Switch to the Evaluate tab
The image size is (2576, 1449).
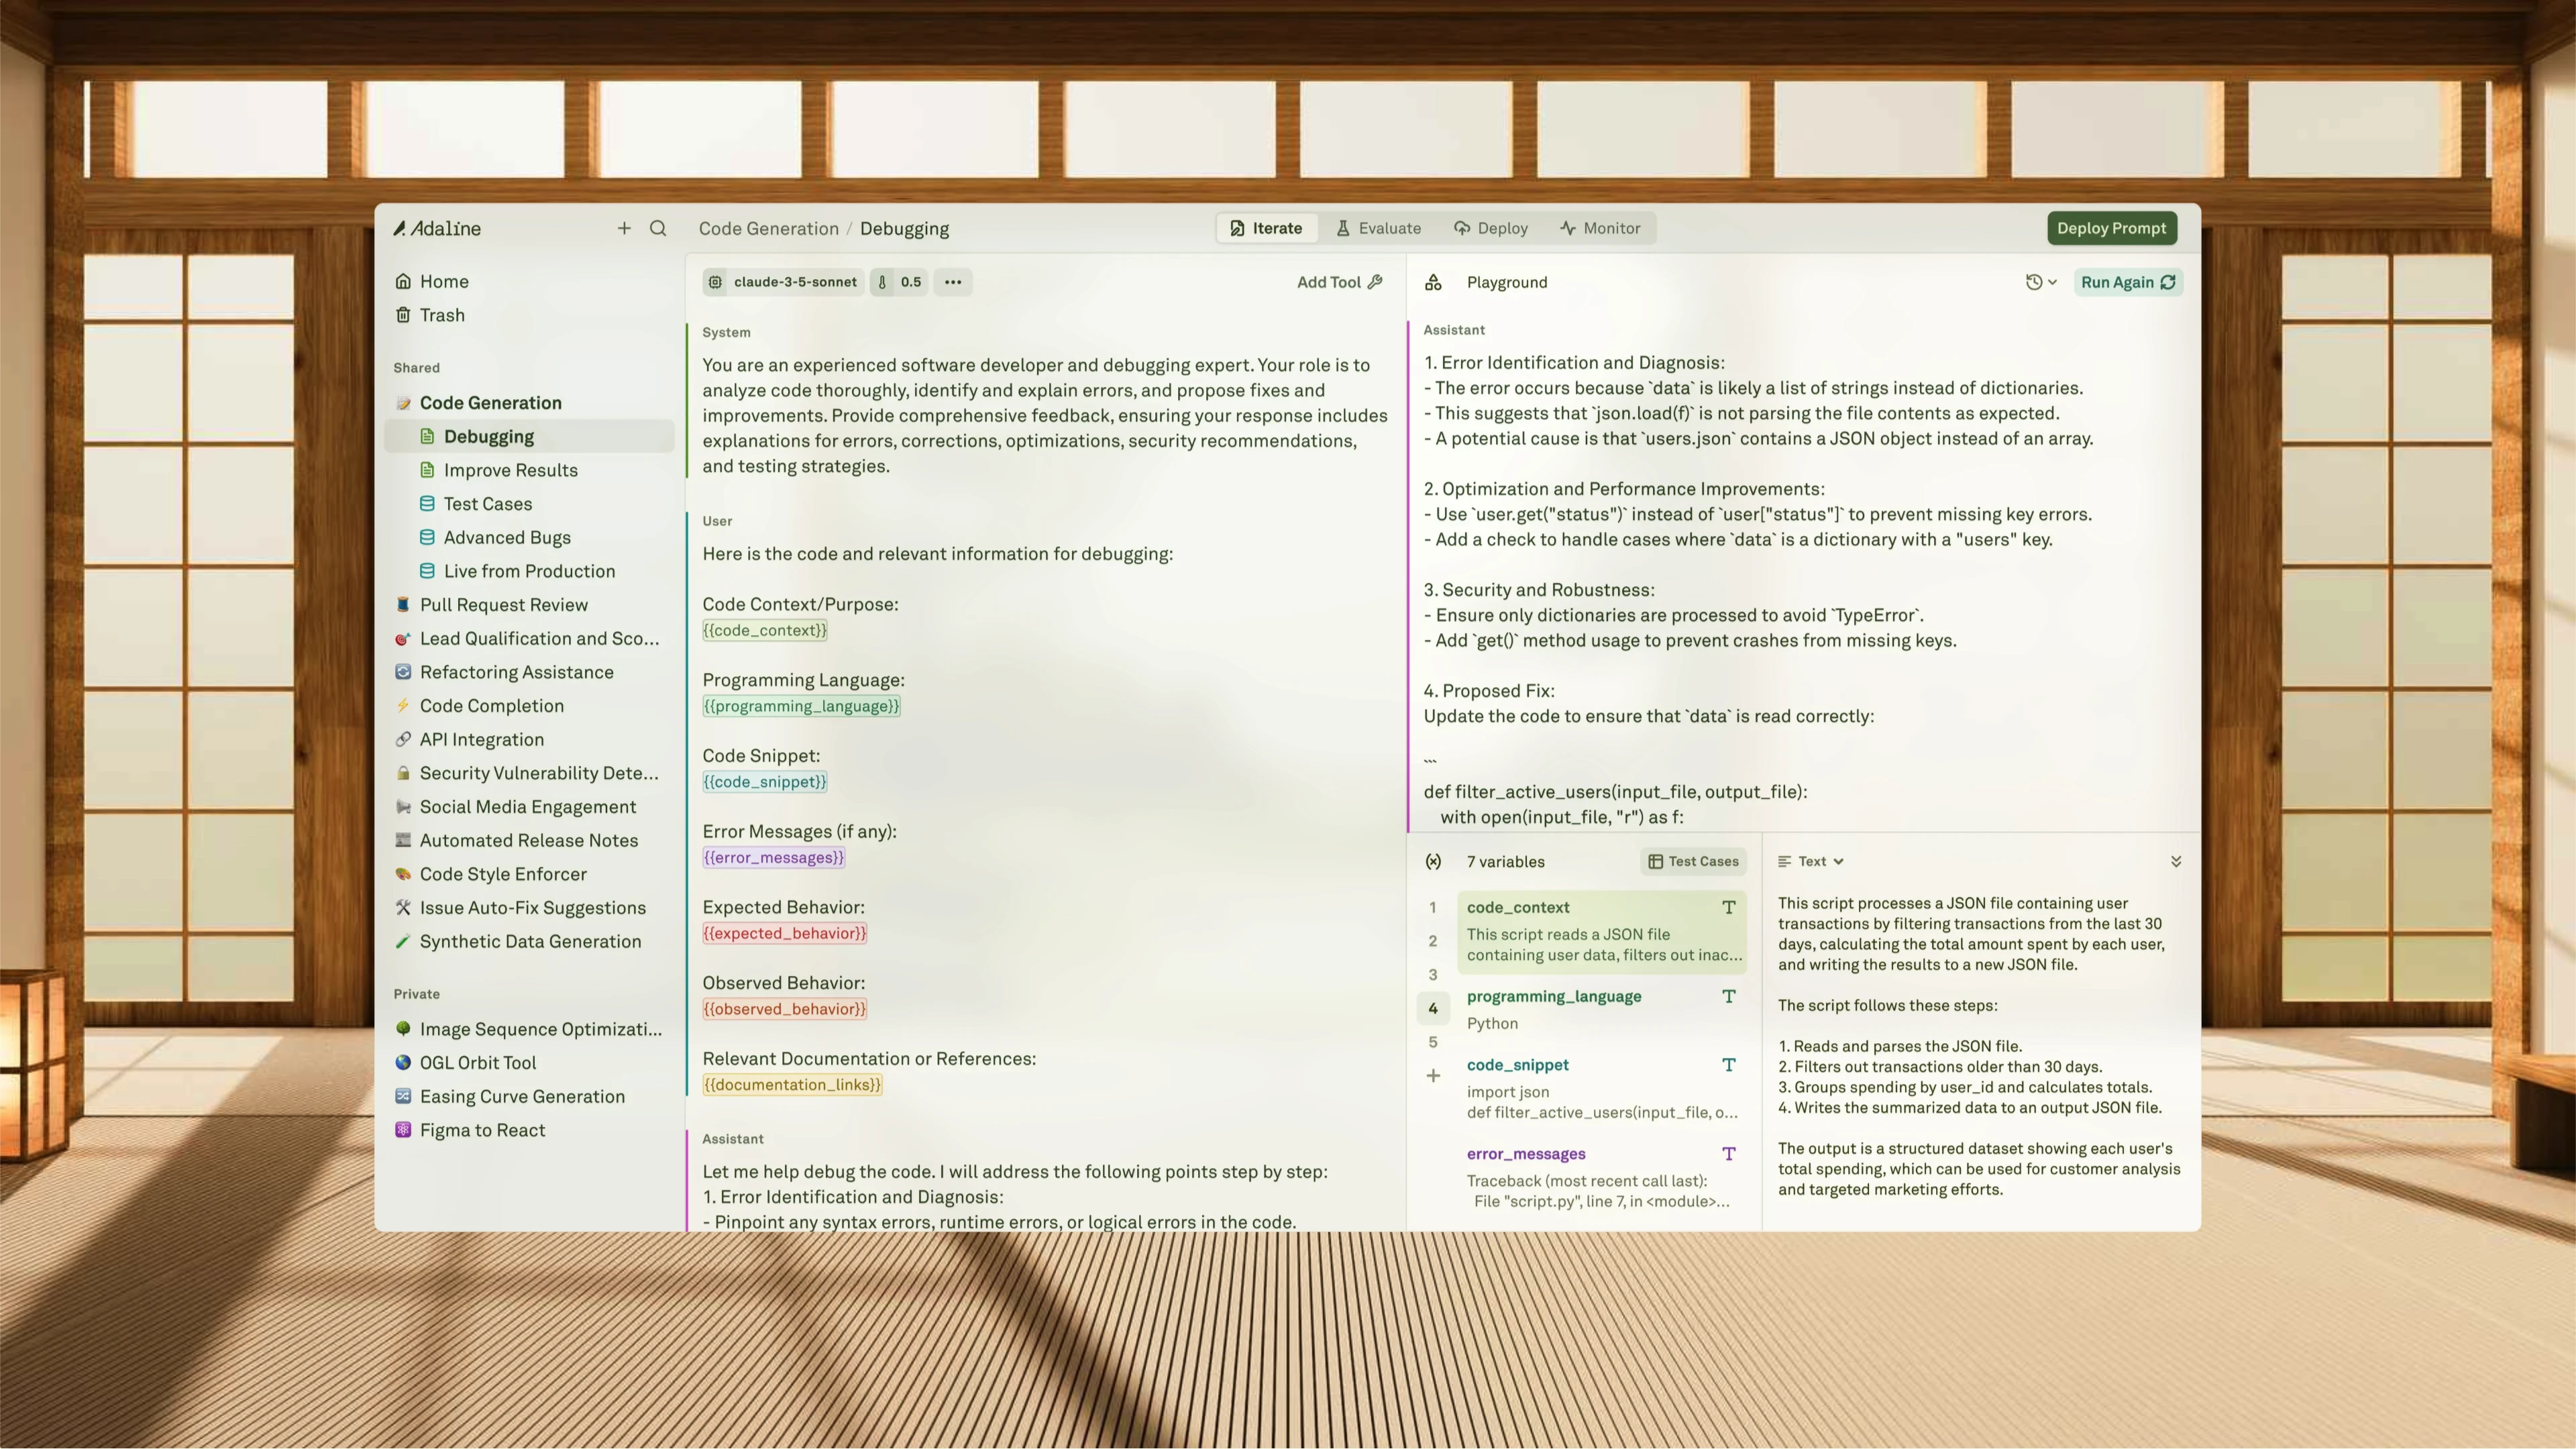1378,228
